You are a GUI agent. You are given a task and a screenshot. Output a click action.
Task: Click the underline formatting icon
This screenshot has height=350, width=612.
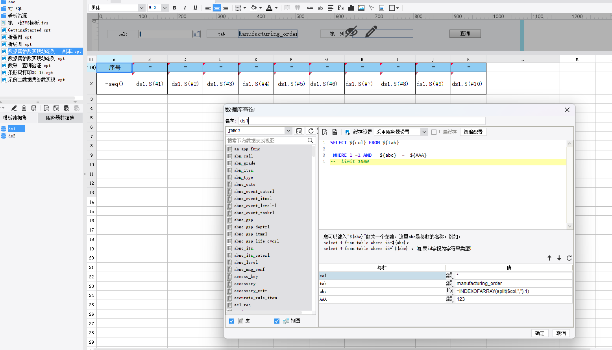(195, 8)
